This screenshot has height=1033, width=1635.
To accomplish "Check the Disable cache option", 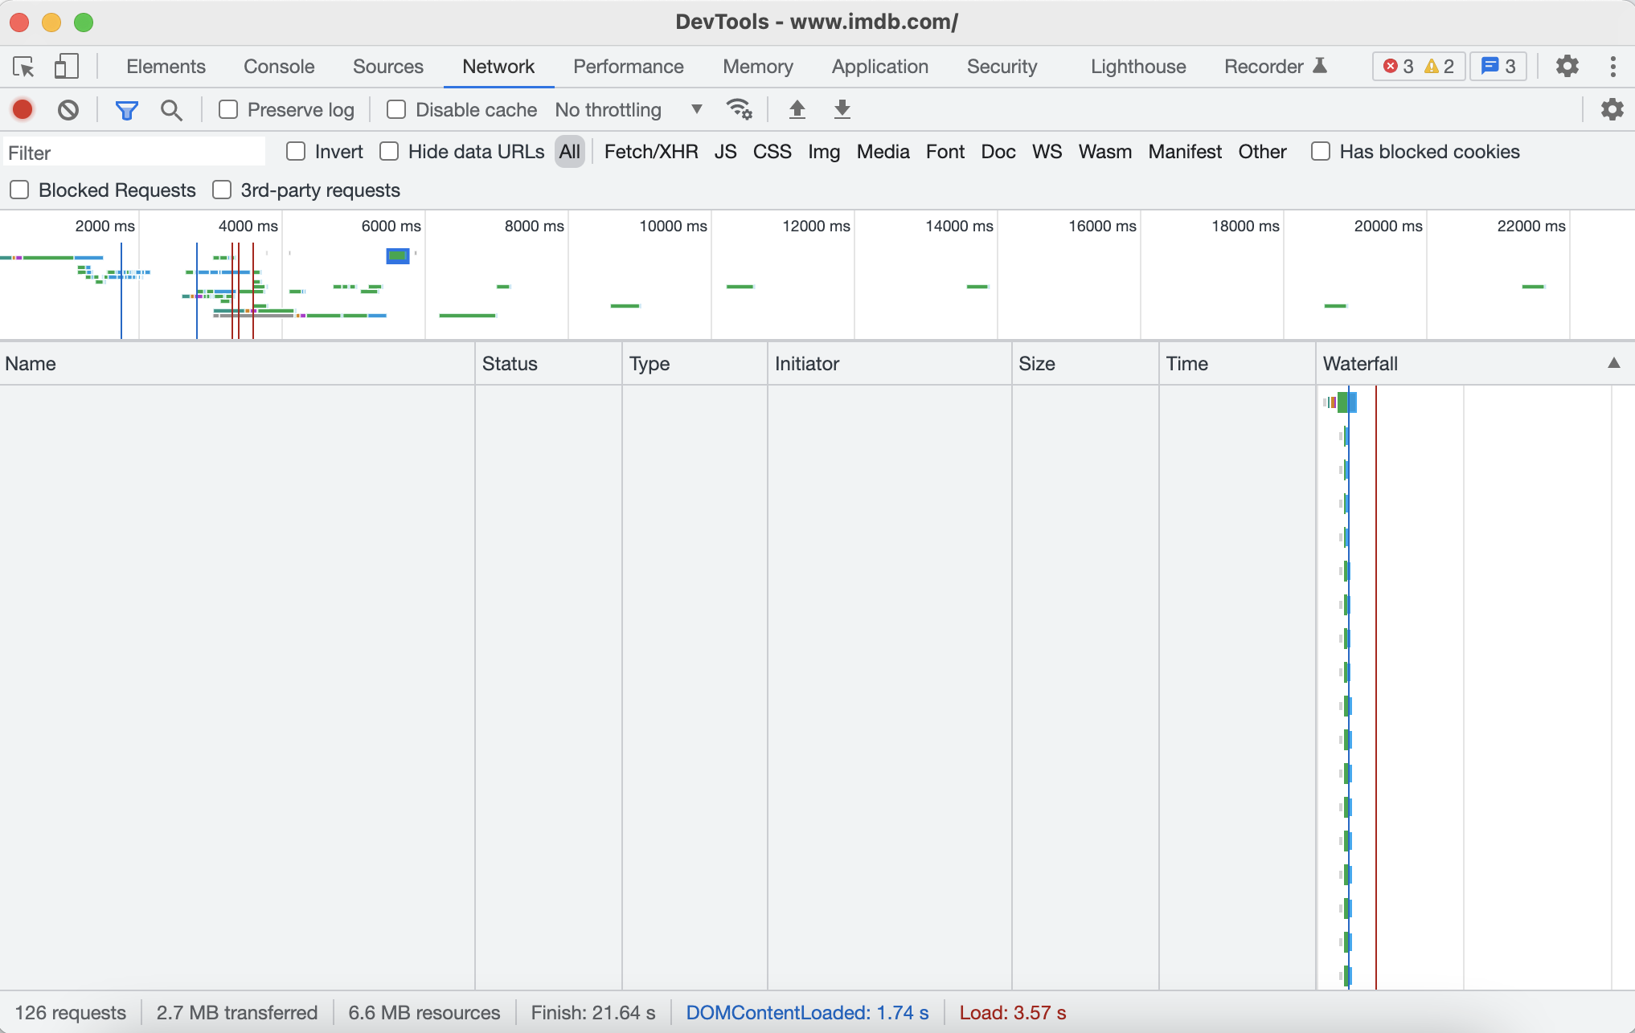I will pyautogui.click(x=396, y=110).
